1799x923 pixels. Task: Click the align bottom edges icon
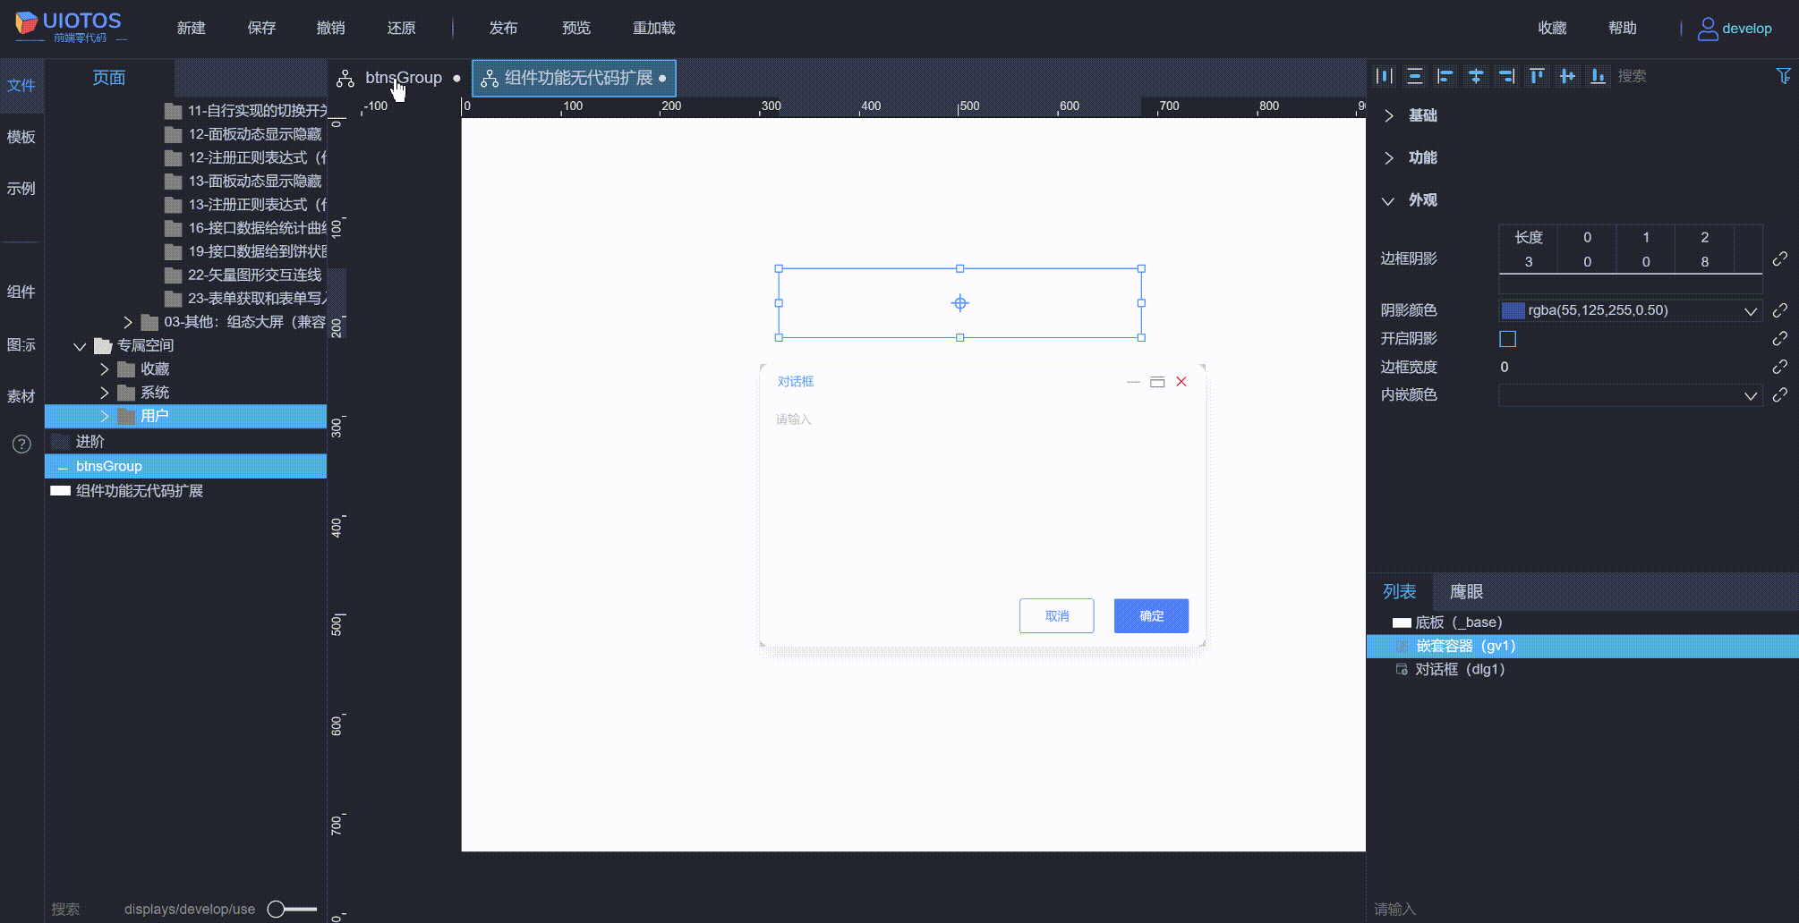coord(1599,76)
